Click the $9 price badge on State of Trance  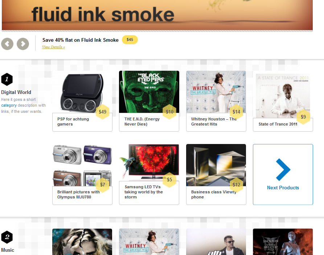pos(303,117)
